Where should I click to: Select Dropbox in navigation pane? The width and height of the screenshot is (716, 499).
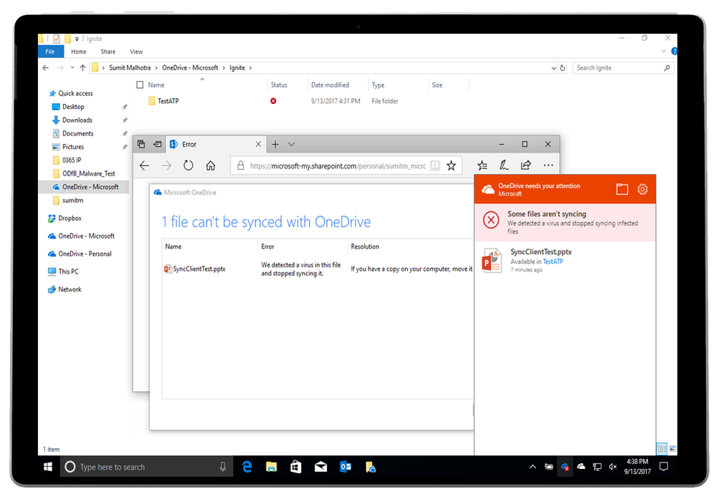point(70,219)
